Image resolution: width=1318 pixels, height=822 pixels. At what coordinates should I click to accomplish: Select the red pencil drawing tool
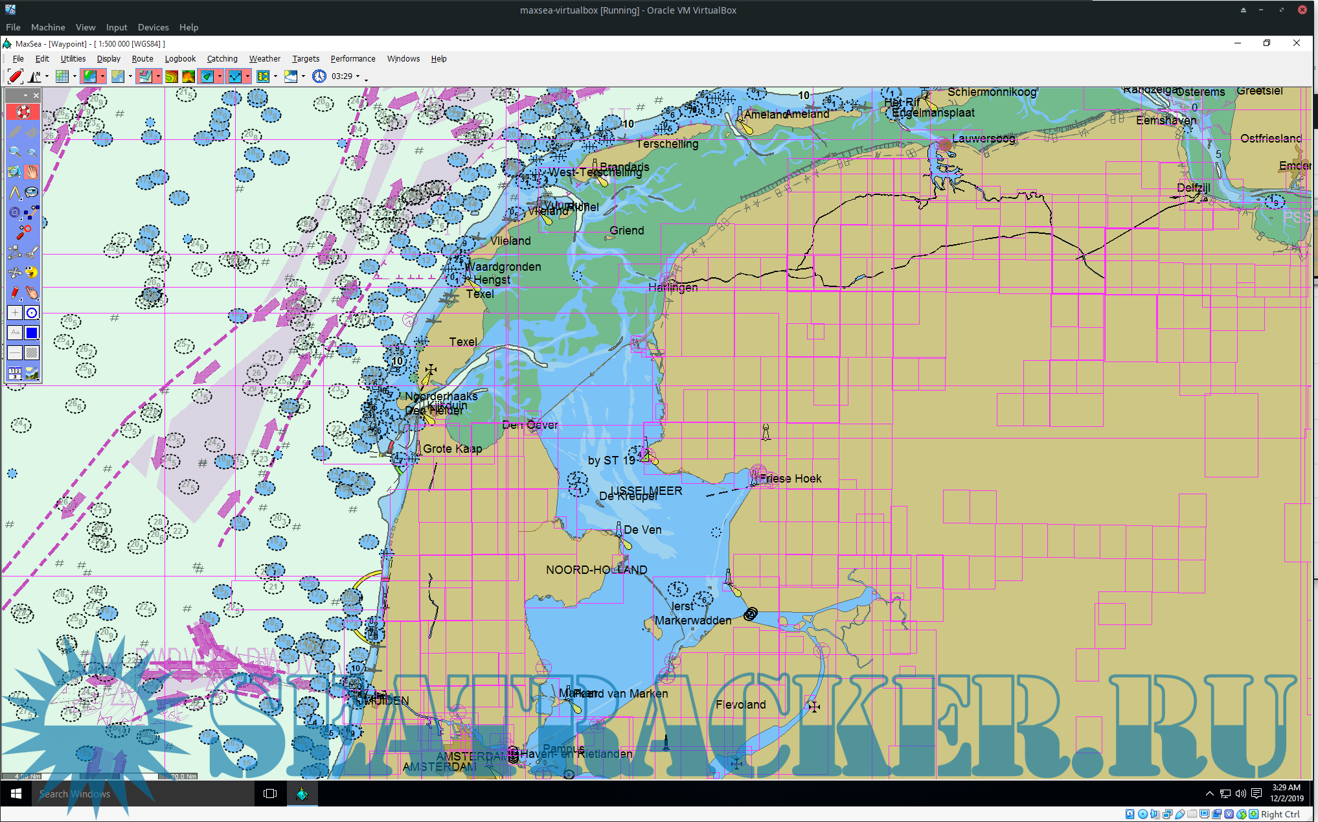(x=14, y=293)
